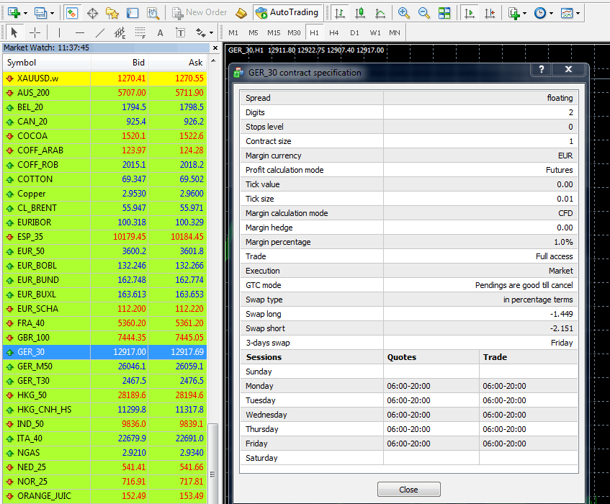Screen dimensions: 610x504
Task: Select the HKG_CNH_HS symbol row
Action: [x=104, y=410]
